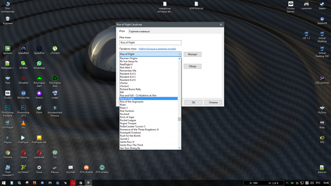Screen dimensions: 331x186
Task: Switch to the Игра tab
Action: click(x=122, y=31)
